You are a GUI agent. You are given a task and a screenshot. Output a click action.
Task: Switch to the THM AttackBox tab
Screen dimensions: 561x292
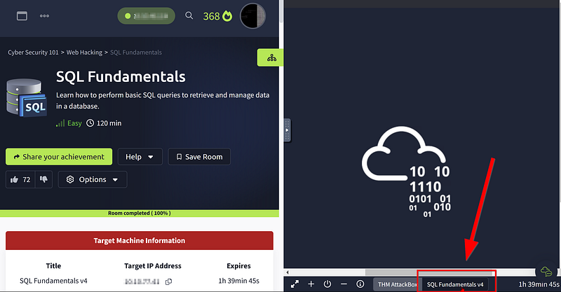[x=397, y=284]
